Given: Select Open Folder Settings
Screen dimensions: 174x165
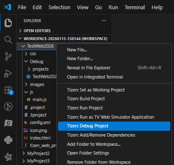Looking at the screenshot, I should tap(114, 153).
